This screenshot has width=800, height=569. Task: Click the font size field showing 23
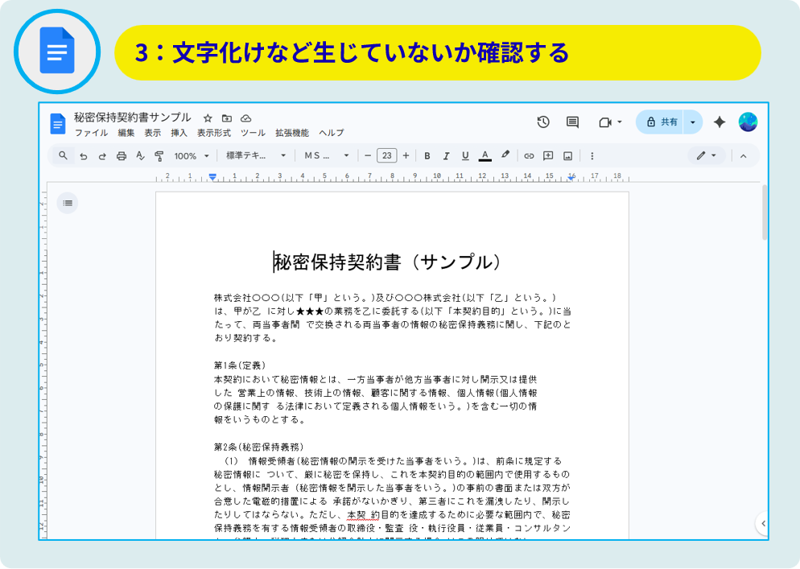(386, 156)
